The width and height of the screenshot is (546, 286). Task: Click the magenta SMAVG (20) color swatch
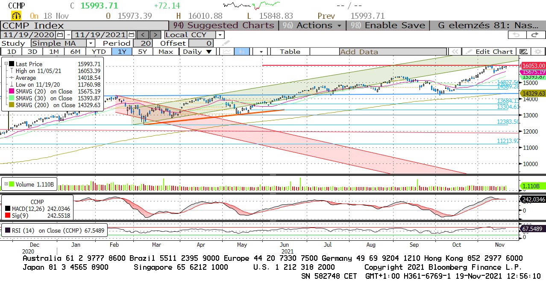[12, 91]
